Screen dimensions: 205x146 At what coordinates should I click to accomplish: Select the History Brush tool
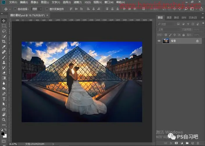tap(4, 68)
